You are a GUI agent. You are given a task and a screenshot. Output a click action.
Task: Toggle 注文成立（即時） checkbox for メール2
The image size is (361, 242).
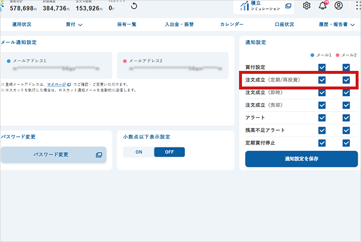coord(346,93)
